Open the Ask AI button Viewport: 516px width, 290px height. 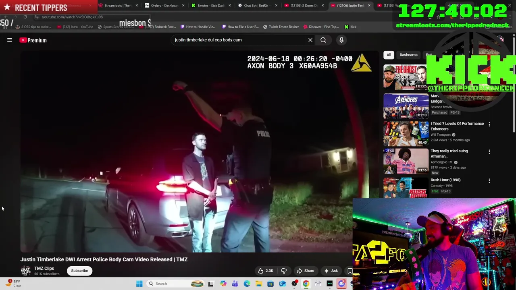pyautogui.click(x=331, y=271)
